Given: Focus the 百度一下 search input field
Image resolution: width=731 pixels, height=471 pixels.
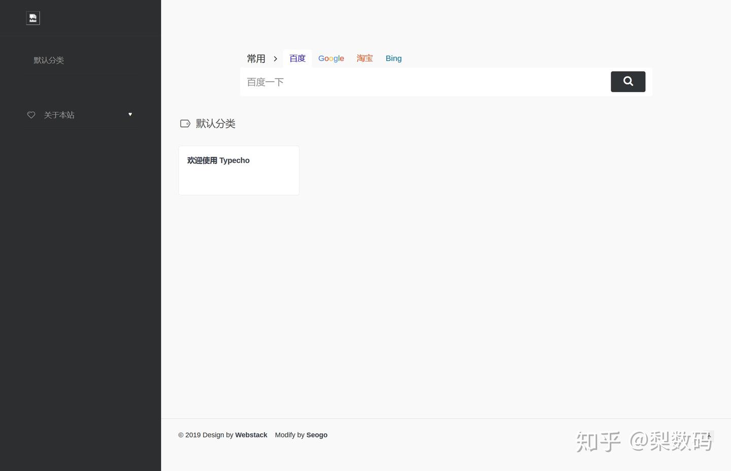Looking at the screenshot, I should pos(425,82).
